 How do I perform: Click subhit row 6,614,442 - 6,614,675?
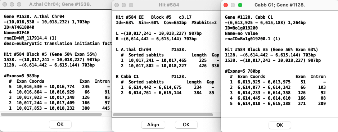coord(167,87)
